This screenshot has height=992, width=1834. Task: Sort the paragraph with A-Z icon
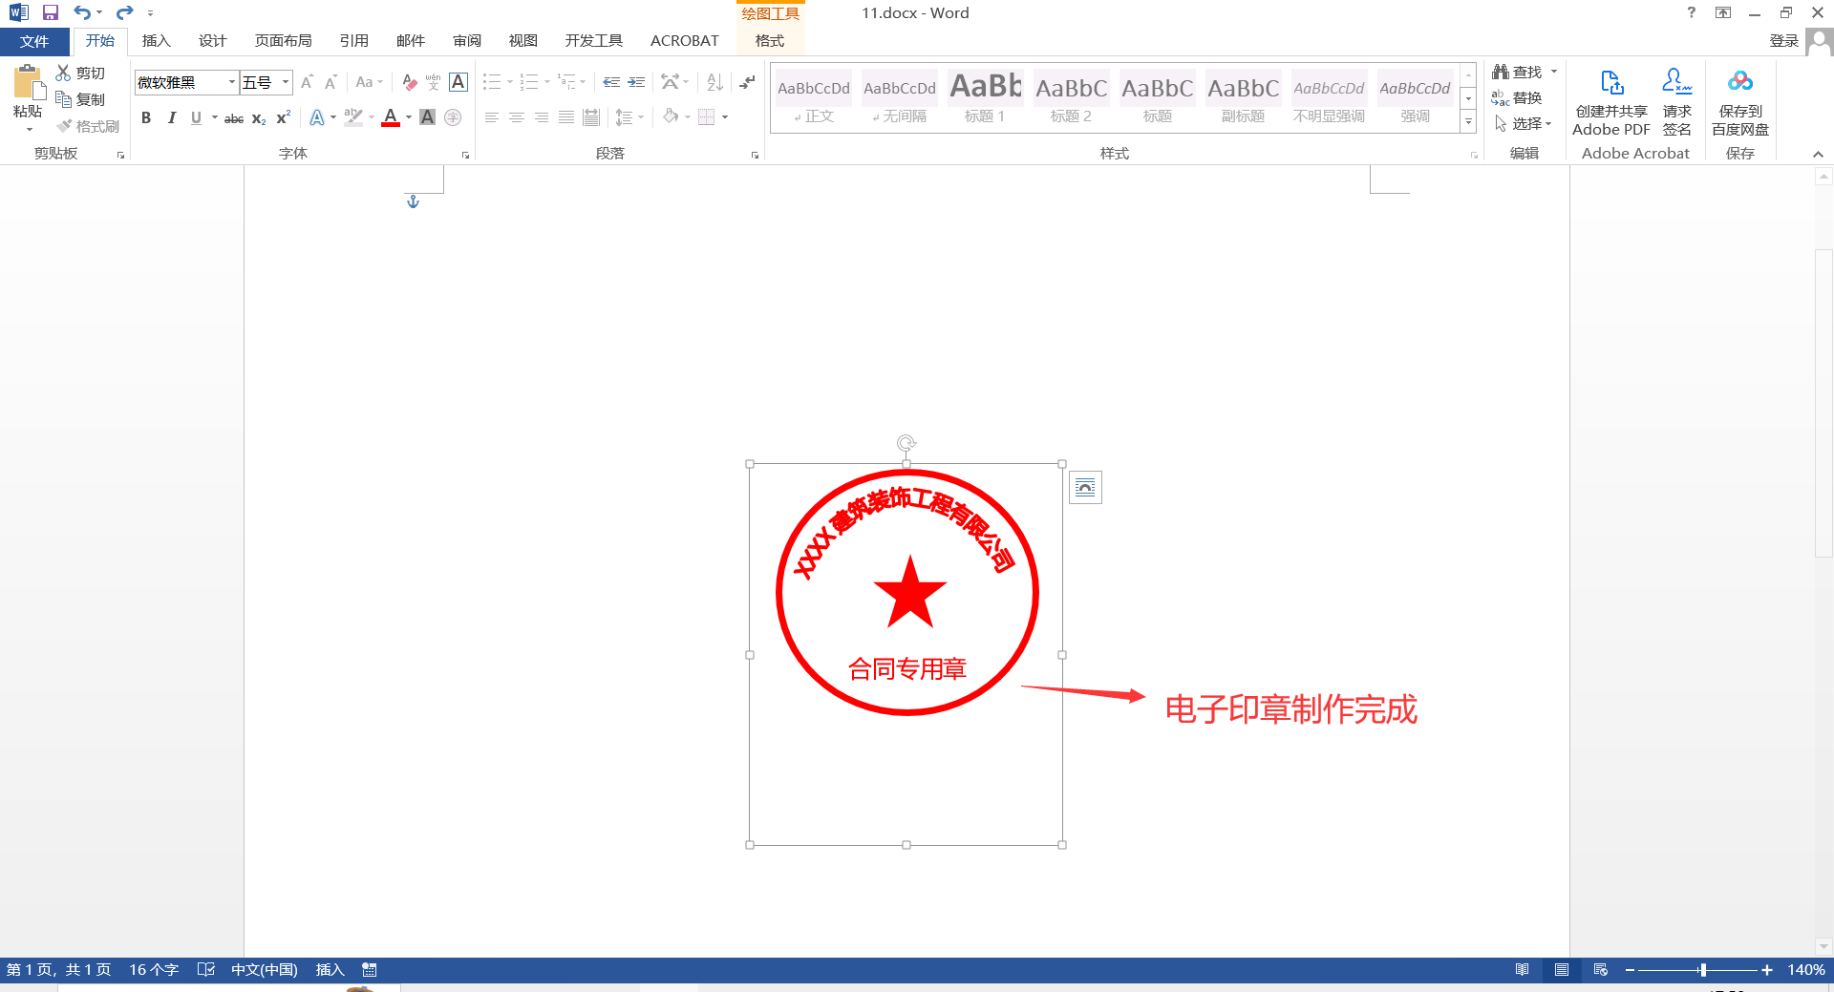(714, 83)
